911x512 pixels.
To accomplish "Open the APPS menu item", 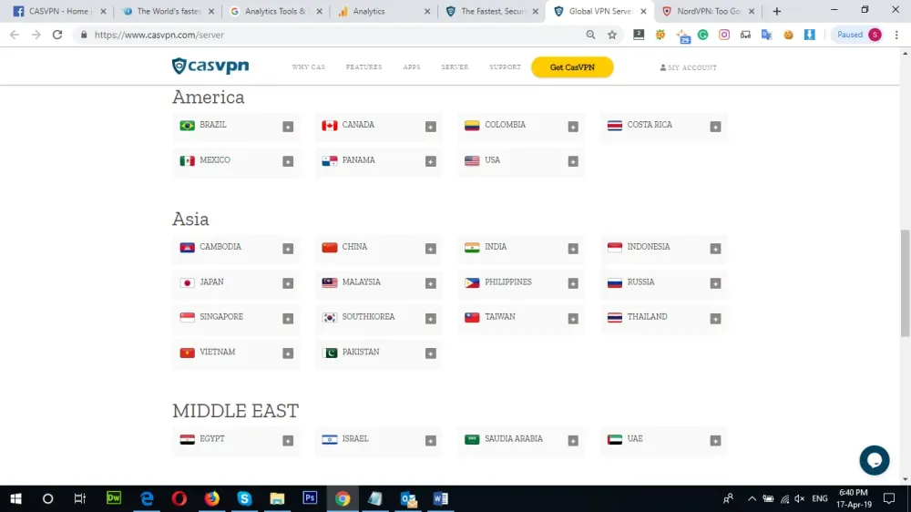I will [412, 67].
